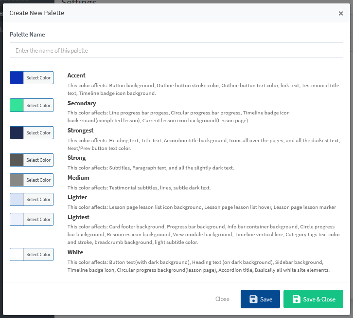Open Select Color for Lighter
The height and width of the screenshot is (318, 353).
pos(38,199)
